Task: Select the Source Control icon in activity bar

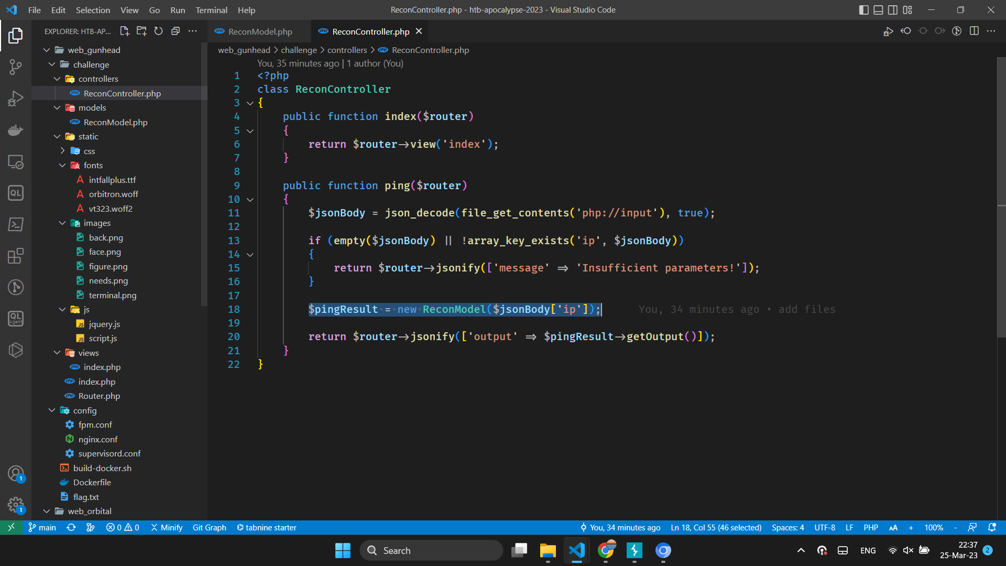Action: pos(16,67)
